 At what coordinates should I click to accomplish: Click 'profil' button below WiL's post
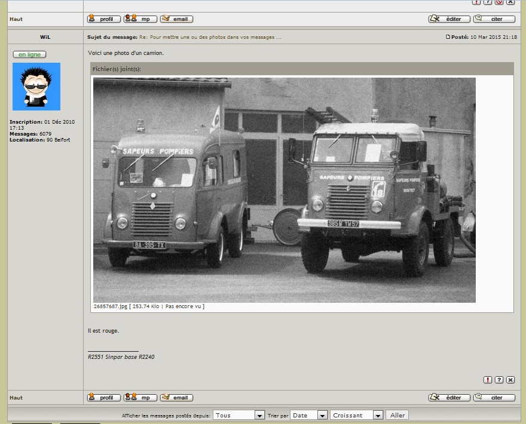pos(104,398)
